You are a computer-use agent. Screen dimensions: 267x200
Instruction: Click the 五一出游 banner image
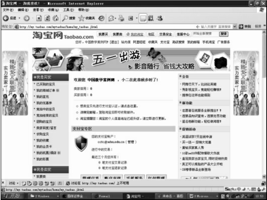point(131,59)
